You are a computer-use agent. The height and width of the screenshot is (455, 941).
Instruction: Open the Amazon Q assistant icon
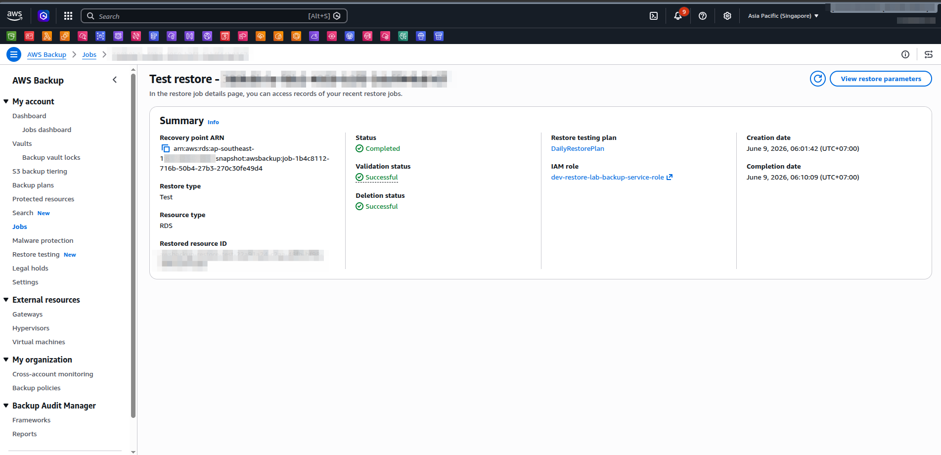(44, 16)
